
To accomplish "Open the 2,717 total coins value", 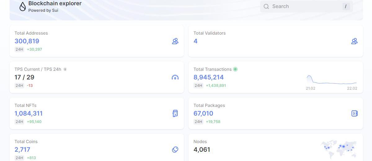I will [22, 150].
